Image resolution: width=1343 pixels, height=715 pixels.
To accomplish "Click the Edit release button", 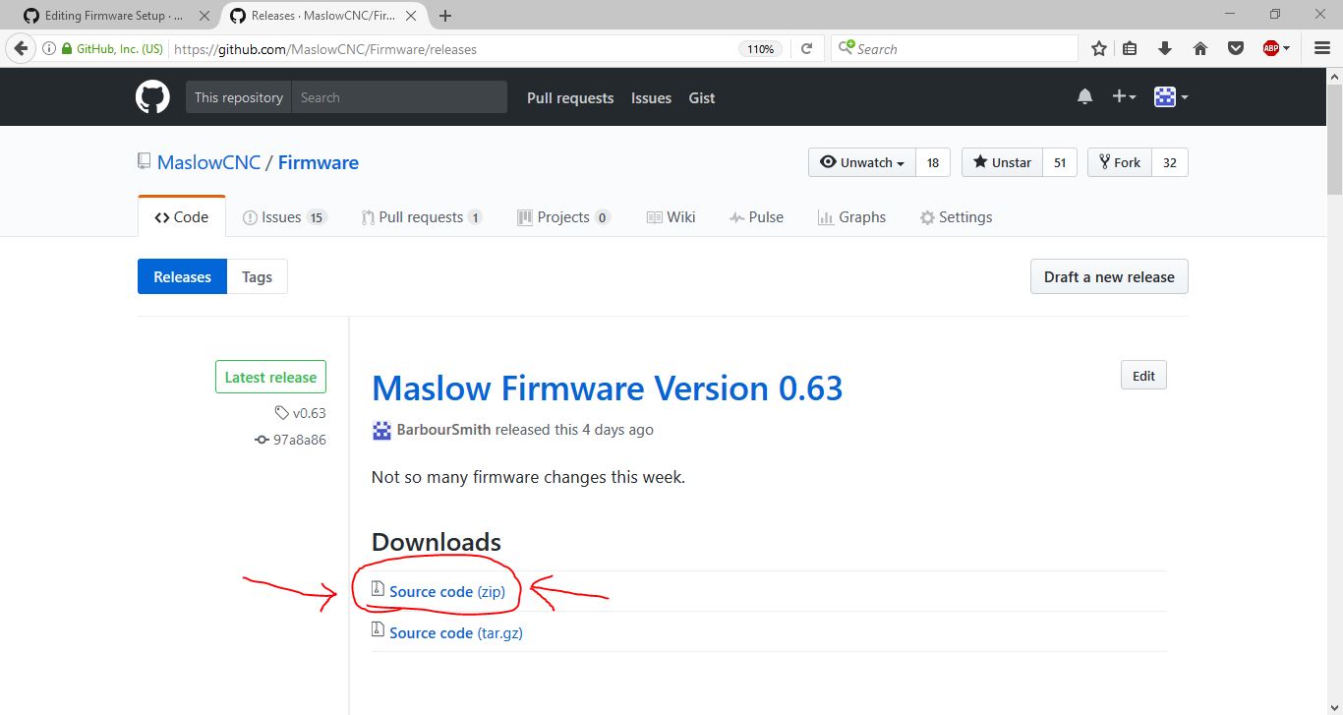I will (x=1143, y=376).
